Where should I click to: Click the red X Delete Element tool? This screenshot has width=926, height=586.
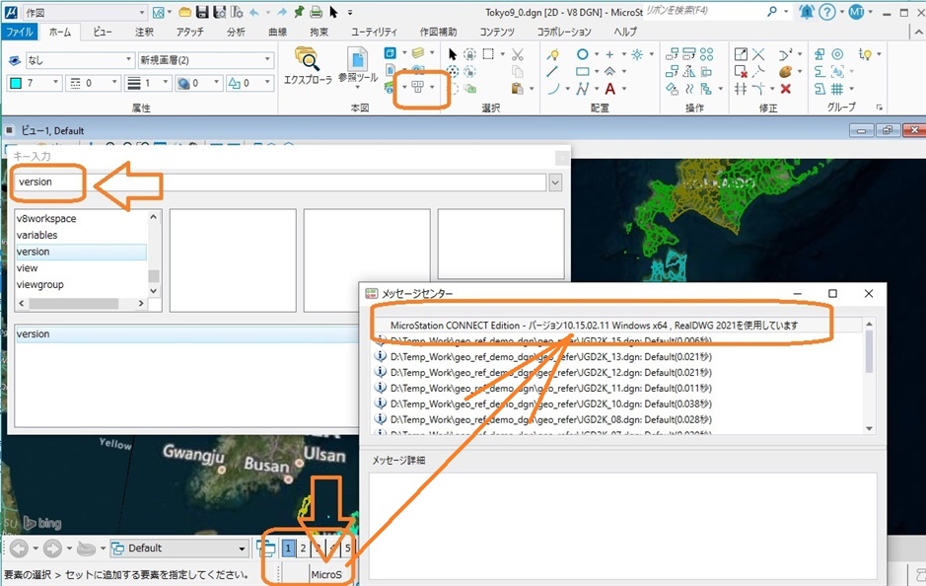coord(785,89)
